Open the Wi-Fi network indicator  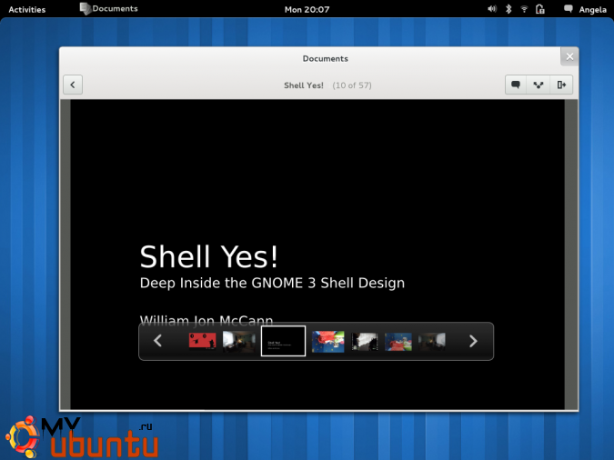524,9
